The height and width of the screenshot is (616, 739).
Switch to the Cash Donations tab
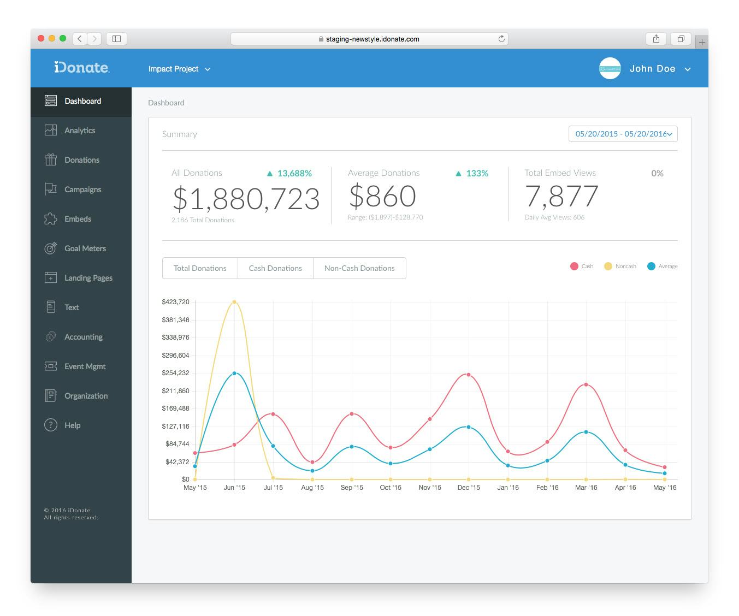[275, 268]
